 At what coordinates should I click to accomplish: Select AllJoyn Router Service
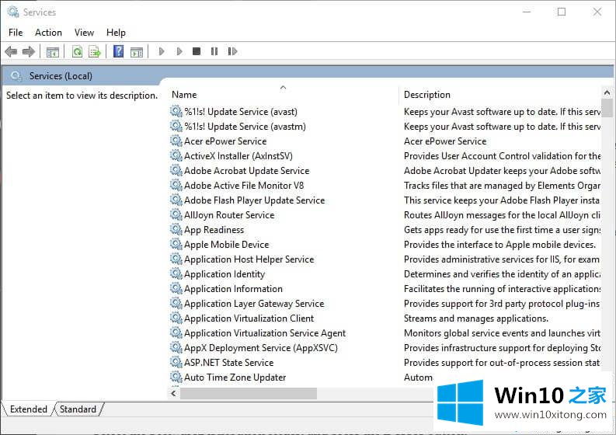tap(229, 215)
